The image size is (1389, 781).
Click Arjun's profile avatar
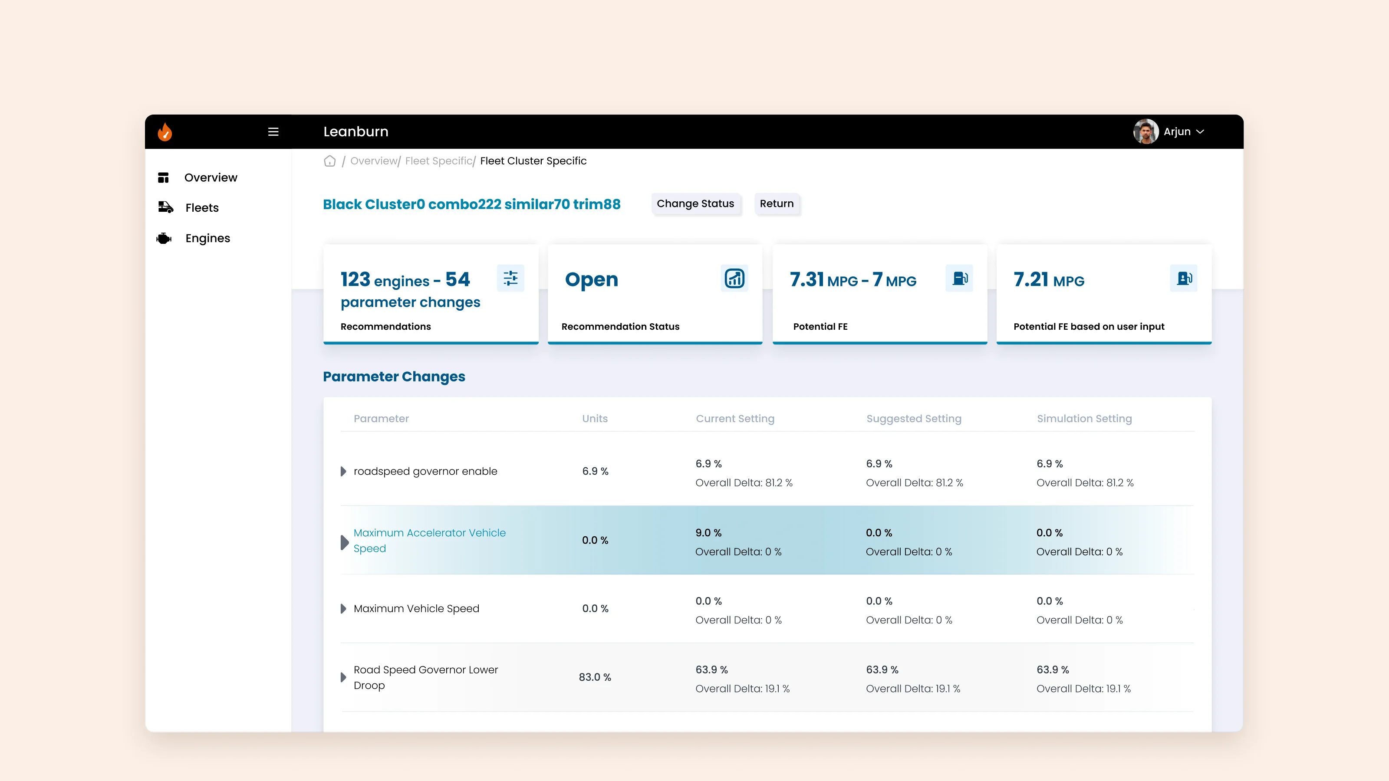(x=1146, y=131)
